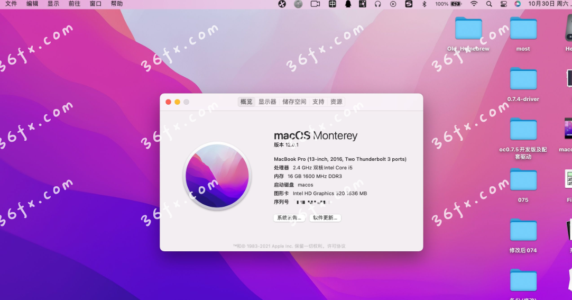Image resolution: width=572 pixels, height=300 pixels.
Task: Click the 版本 12.0.1 version text
Action: (287, 145)
